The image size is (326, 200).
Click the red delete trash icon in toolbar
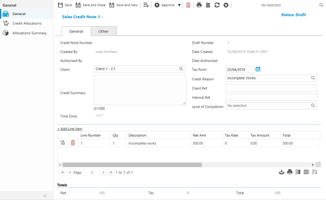[188, 5]
